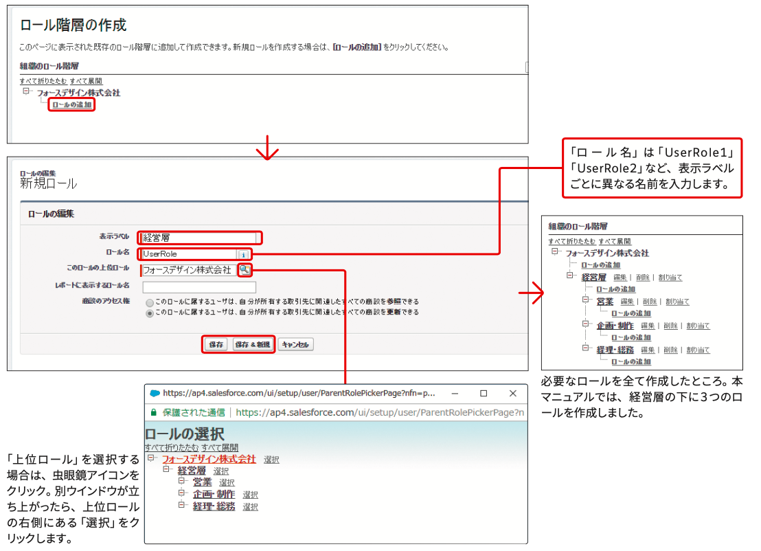The image size is (761, 551).
Task: Click 削除 link beside 営業
Action: (650, 302)
